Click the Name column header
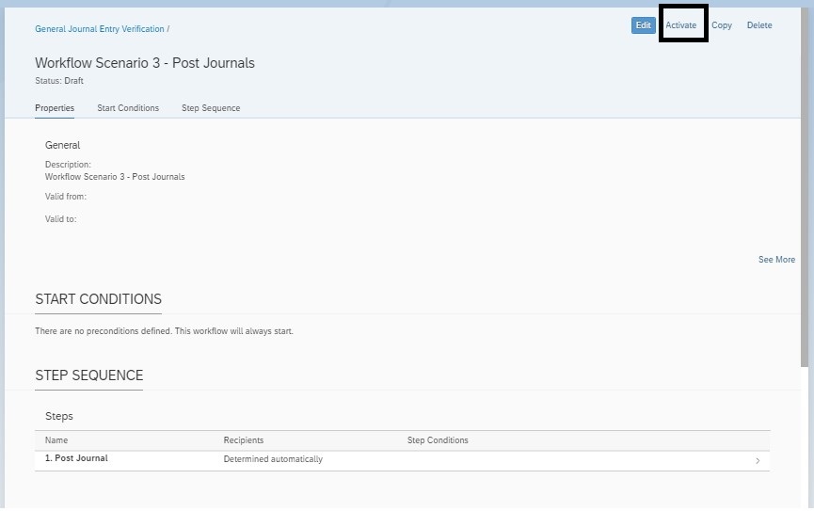This screenshot has height=511, width=814. [56, 440]
